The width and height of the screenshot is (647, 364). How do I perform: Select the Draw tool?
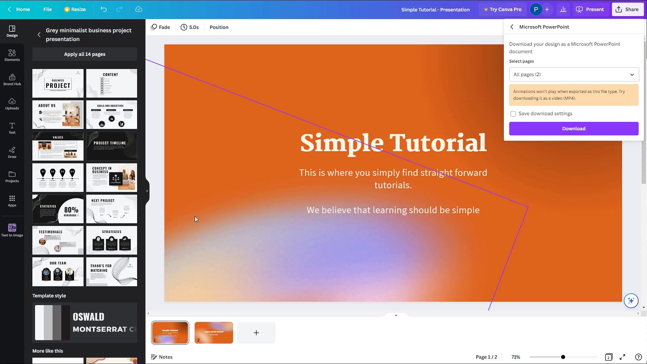tap(12, 152)
